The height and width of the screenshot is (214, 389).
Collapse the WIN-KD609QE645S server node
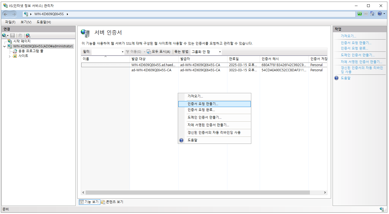pyautogui.click(x=4, y=46)
